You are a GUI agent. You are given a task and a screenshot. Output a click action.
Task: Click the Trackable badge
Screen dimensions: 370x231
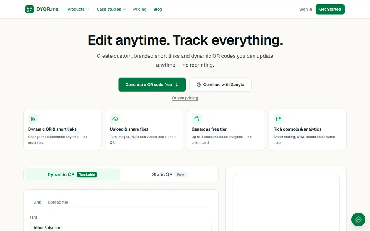pos(87,175)
